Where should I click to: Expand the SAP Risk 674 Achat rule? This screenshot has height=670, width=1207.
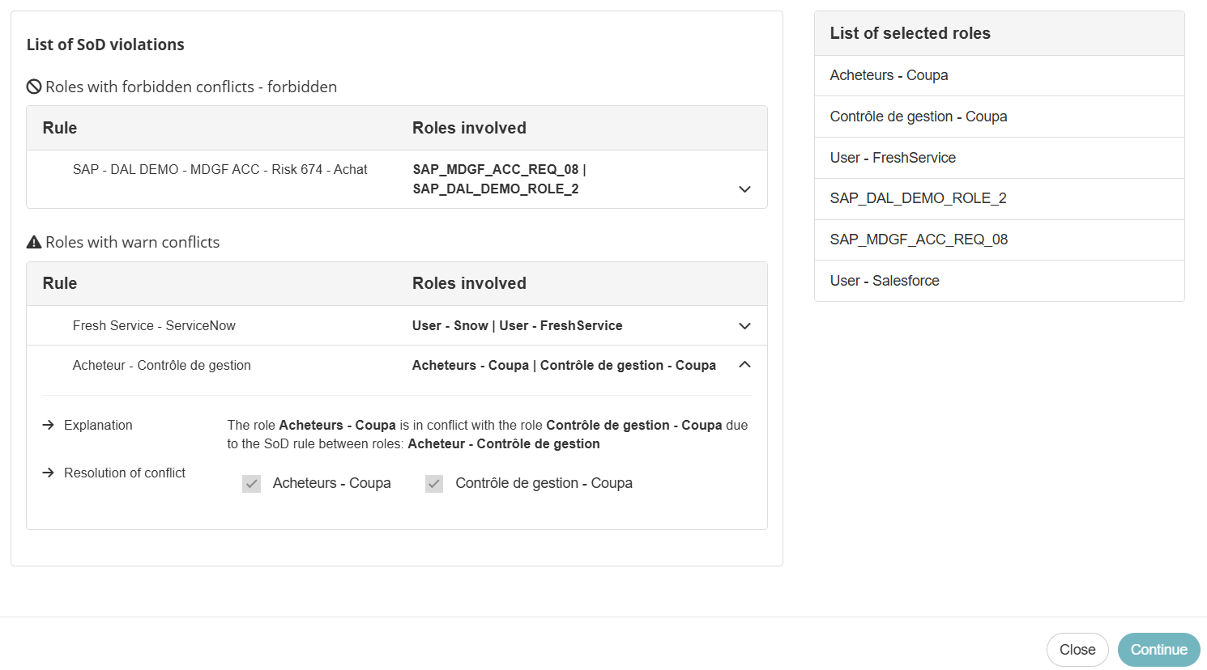tap(744, 189)
